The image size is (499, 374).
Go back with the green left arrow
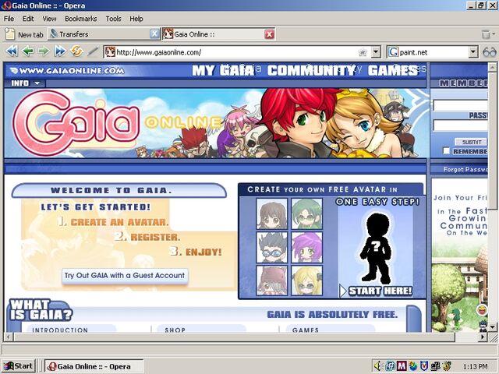(x=28, y=51)
